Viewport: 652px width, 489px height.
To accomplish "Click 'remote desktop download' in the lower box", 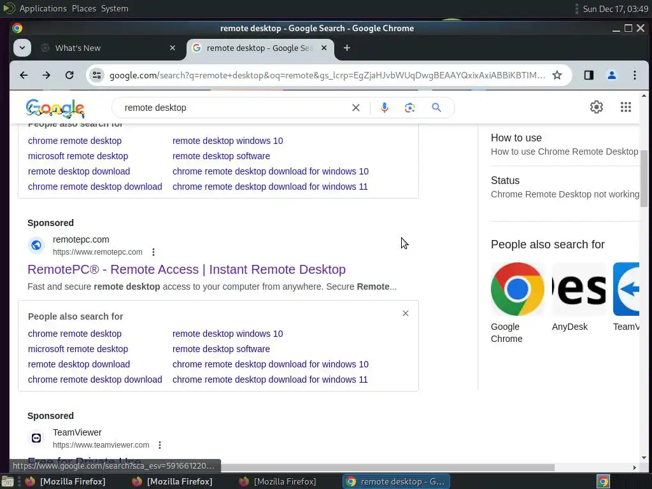I will (78, 364).
